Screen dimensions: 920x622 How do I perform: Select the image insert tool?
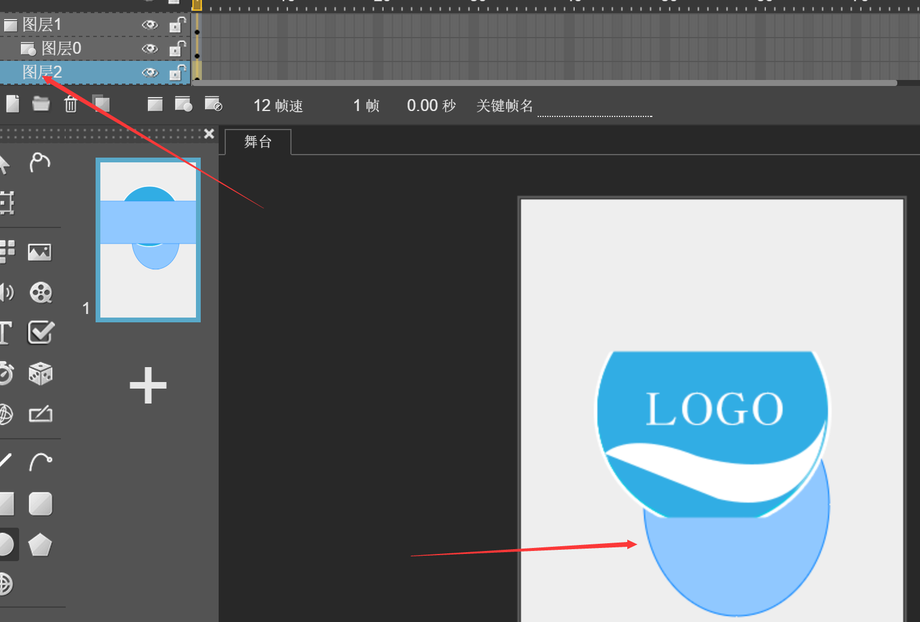(x=39, y=252)
